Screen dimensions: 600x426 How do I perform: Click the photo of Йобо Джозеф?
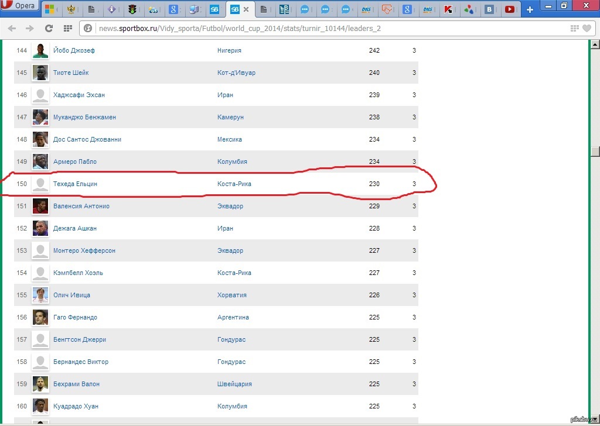click(x=40, y=50)
